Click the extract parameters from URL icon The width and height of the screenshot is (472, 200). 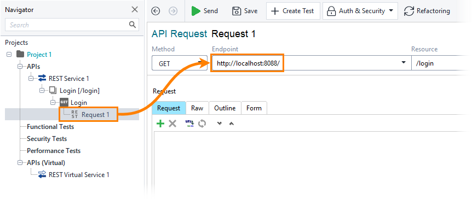click(x=189, y=123)
